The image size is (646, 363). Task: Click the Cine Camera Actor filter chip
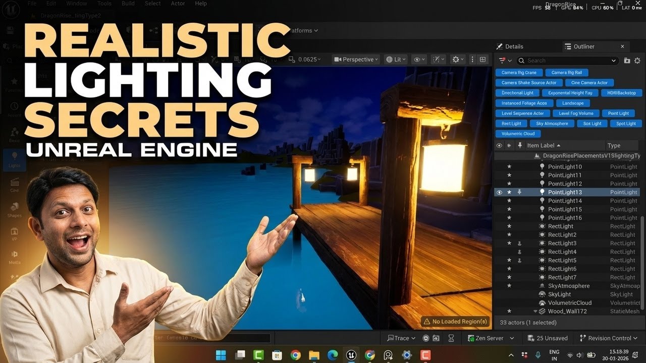tap(589, 83)
